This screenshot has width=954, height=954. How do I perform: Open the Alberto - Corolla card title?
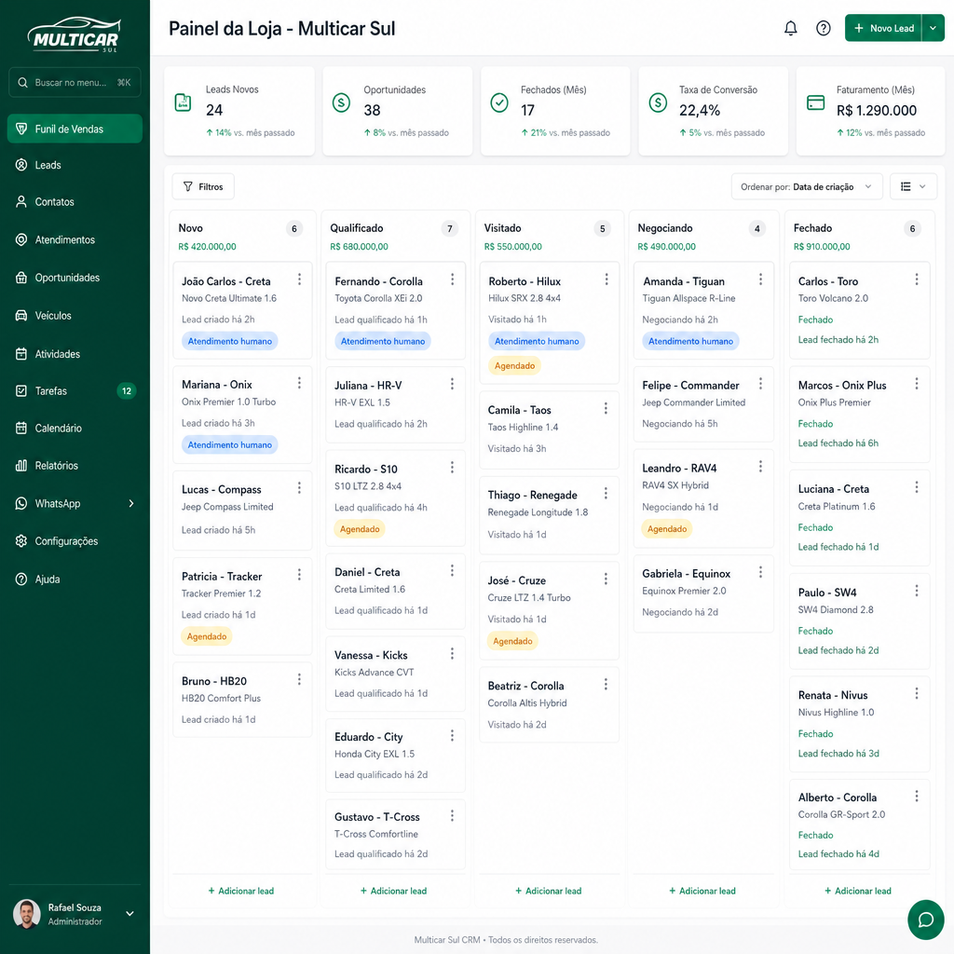(x=838, y=797)
